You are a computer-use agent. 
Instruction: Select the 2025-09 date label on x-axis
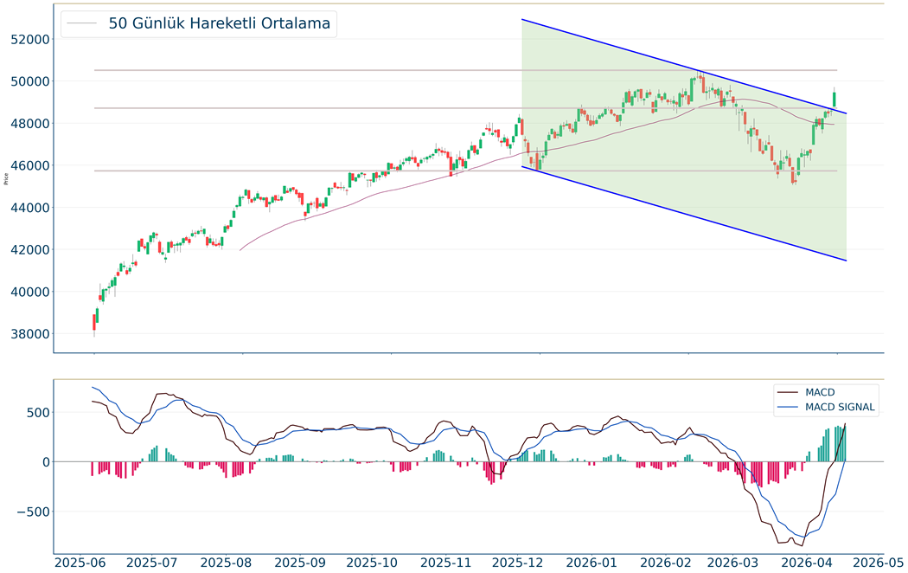[x=300, y=562]
